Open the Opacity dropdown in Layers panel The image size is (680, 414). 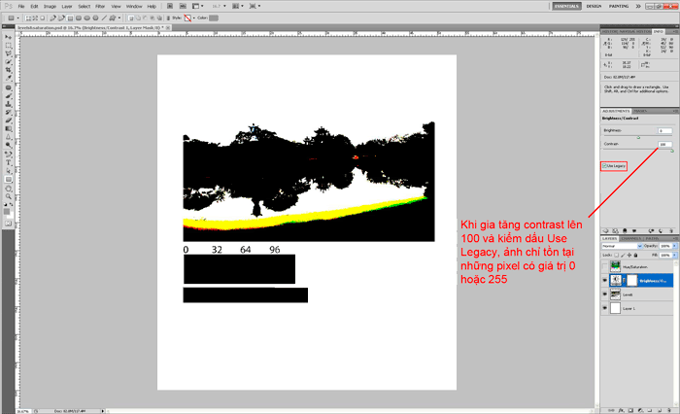coord(670,245)
